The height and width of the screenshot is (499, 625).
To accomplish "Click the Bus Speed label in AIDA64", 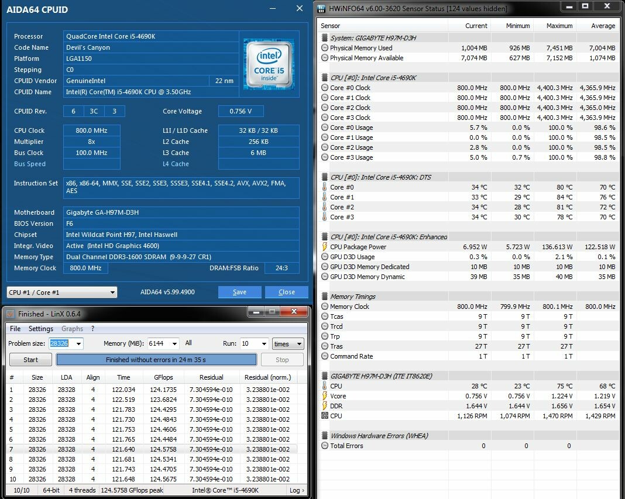I will [x=30, y=164].
